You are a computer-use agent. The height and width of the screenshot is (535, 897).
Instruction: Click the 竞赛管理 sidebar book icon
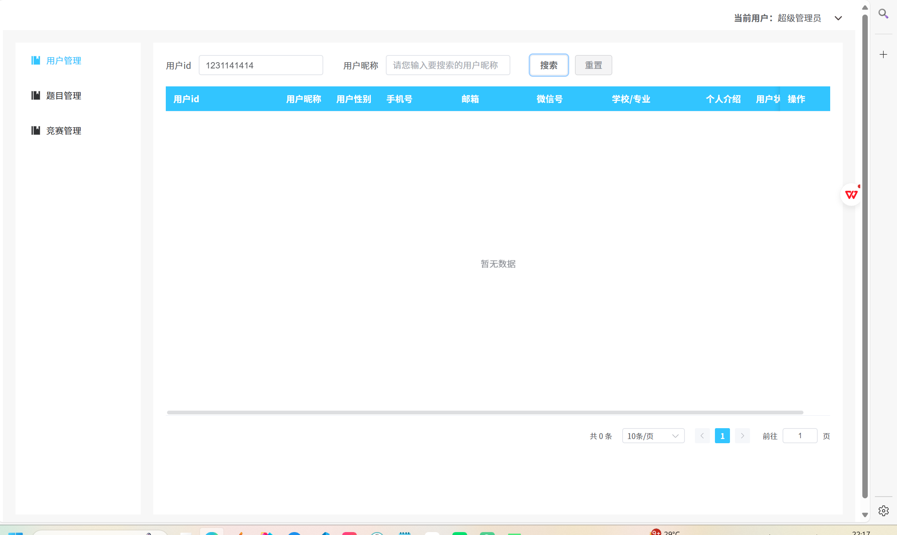[x=36, y=131]
